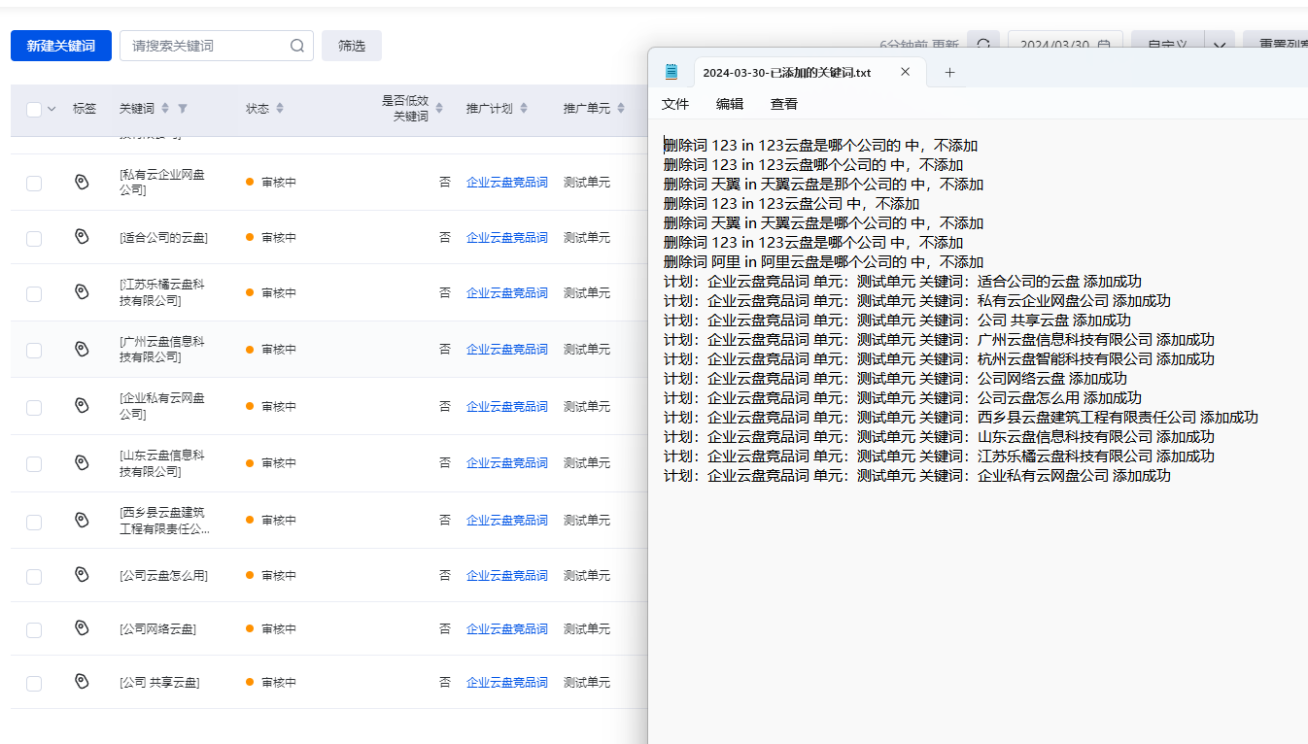Open 企业云盘竞品词 link in 公司云盘怎么用 row

click(x=507, y=575)
